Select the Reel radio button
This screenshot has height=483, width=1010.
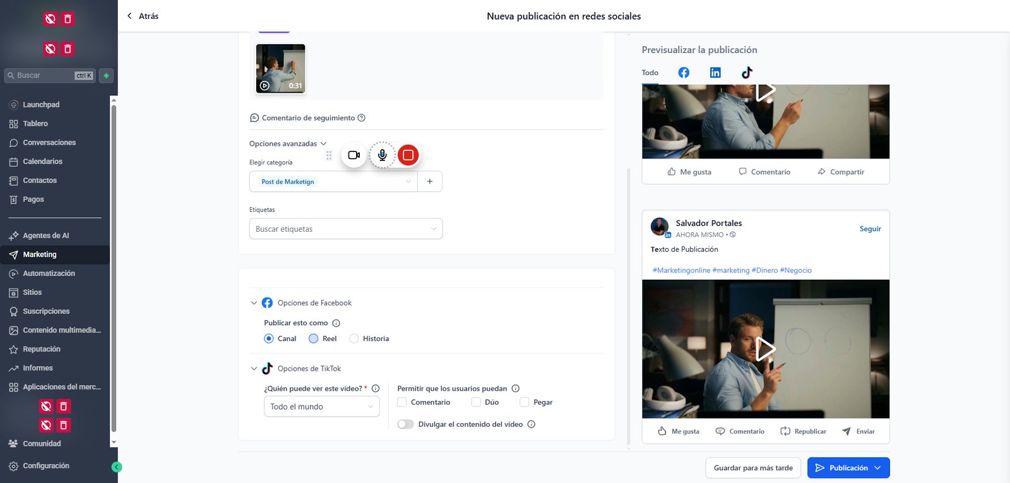tap(314, 338)
